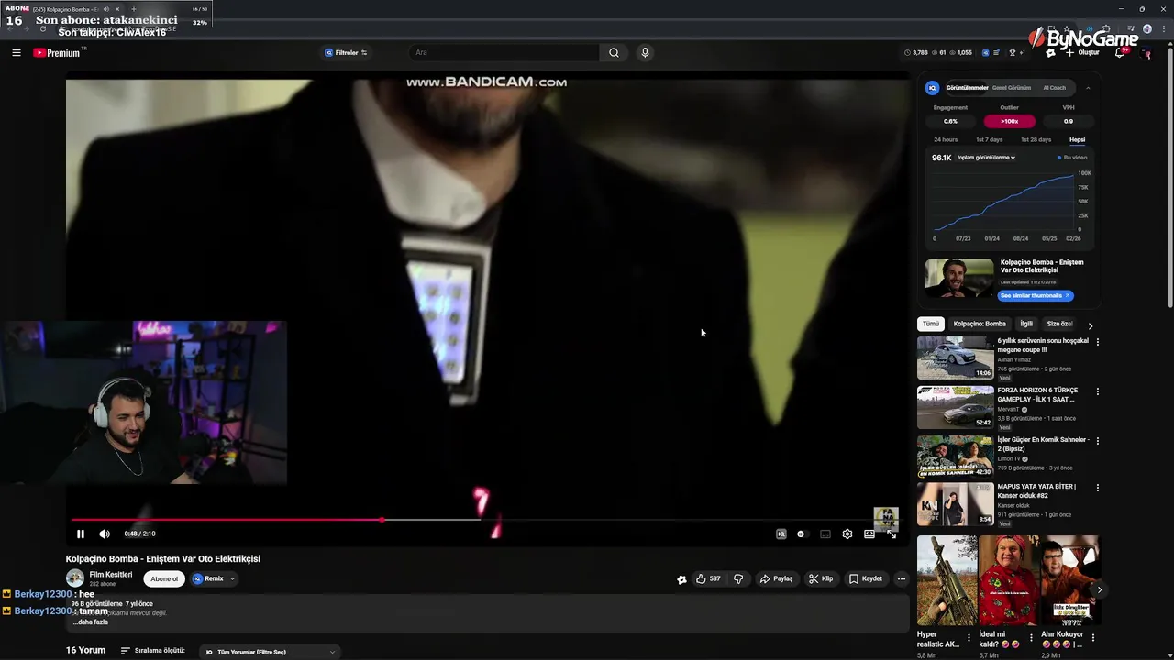
Task: Open more actions three-dot button under video
Action: [x=902, y=578]
